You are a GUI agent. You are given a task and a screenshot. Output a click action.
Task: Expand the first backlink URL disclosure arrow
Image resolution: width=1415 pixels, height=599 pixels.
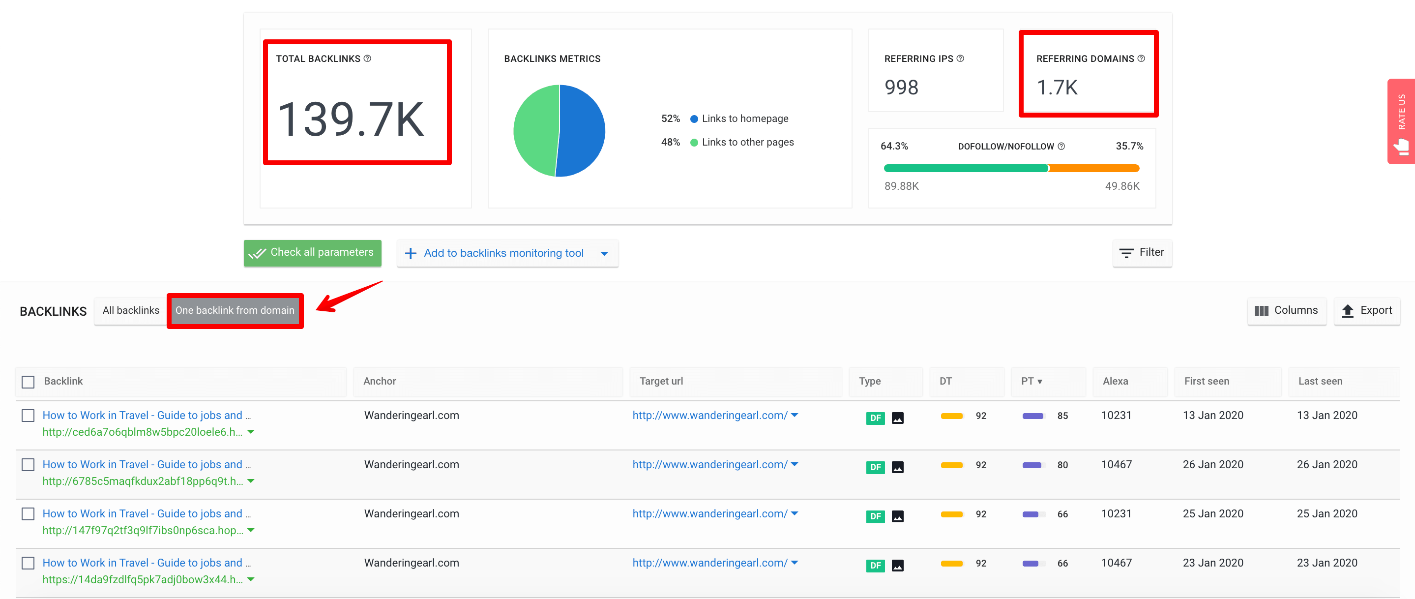coord(251,432)
